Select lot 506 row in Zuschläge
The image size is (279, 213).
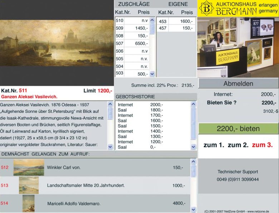(132, 51)
